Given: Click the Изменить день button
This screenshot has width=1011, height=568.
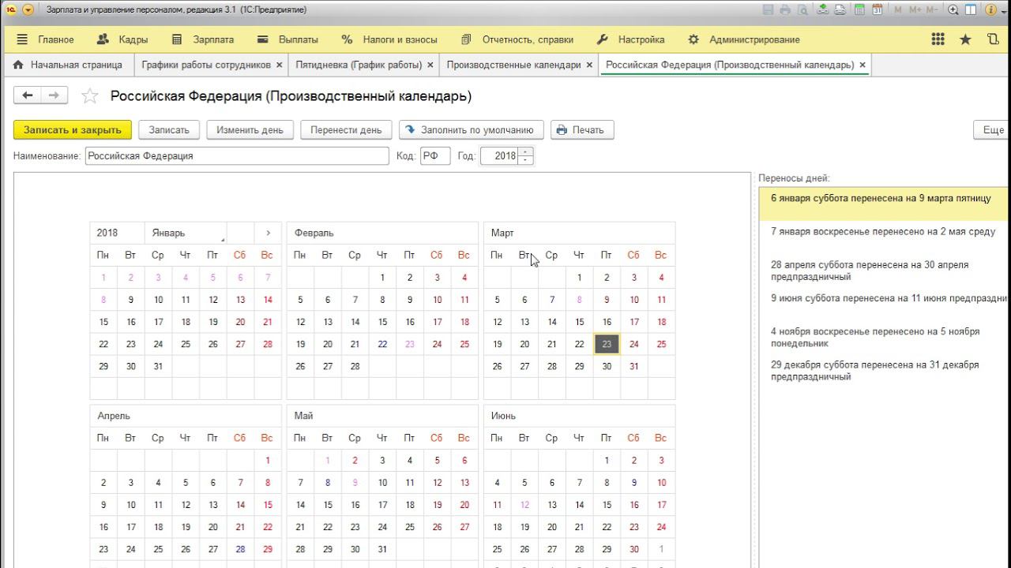Looking at the screenshot, I should (250, 130).
